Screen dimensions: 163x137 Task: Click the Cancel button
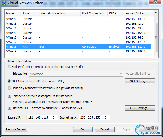point(105,129)
